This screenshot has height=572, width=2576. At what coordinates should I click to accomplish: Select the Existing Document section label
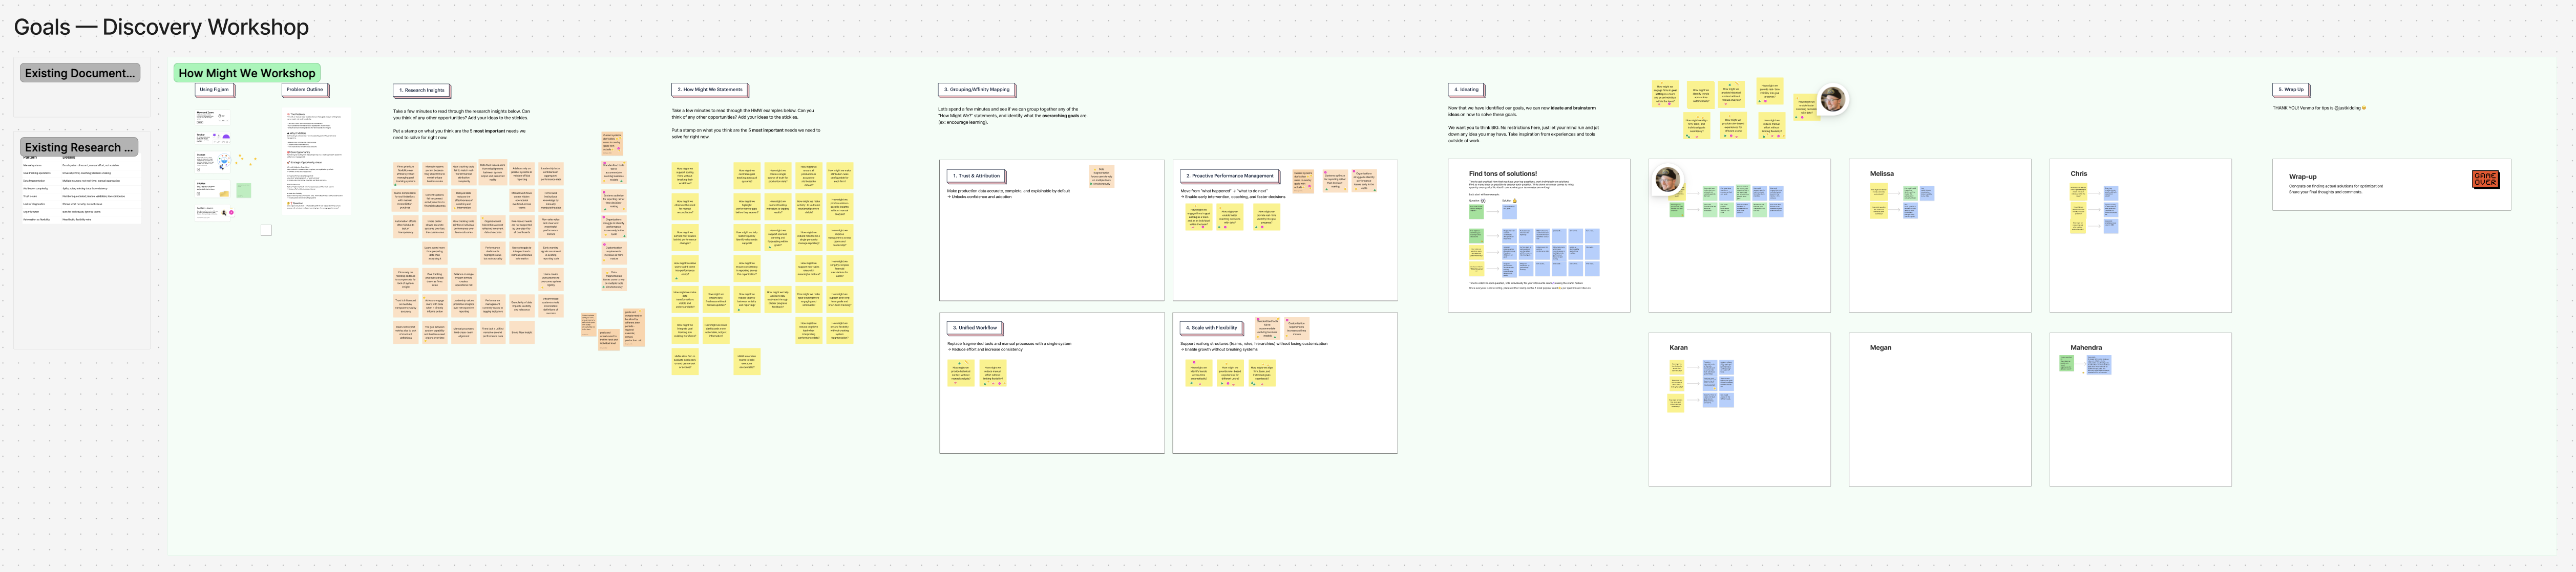click(x=80, y=73)
